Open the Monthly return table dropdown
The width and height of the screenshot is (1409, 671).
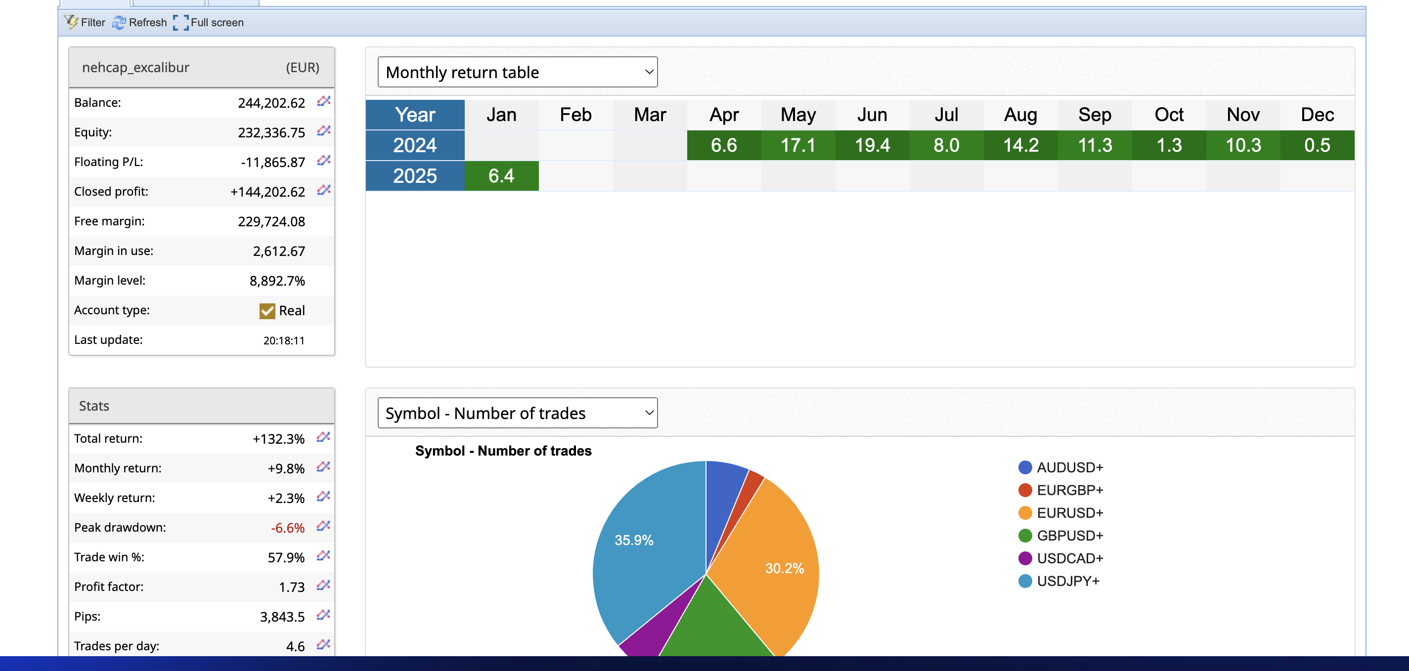pyautogui.click(x=517, y=72)
